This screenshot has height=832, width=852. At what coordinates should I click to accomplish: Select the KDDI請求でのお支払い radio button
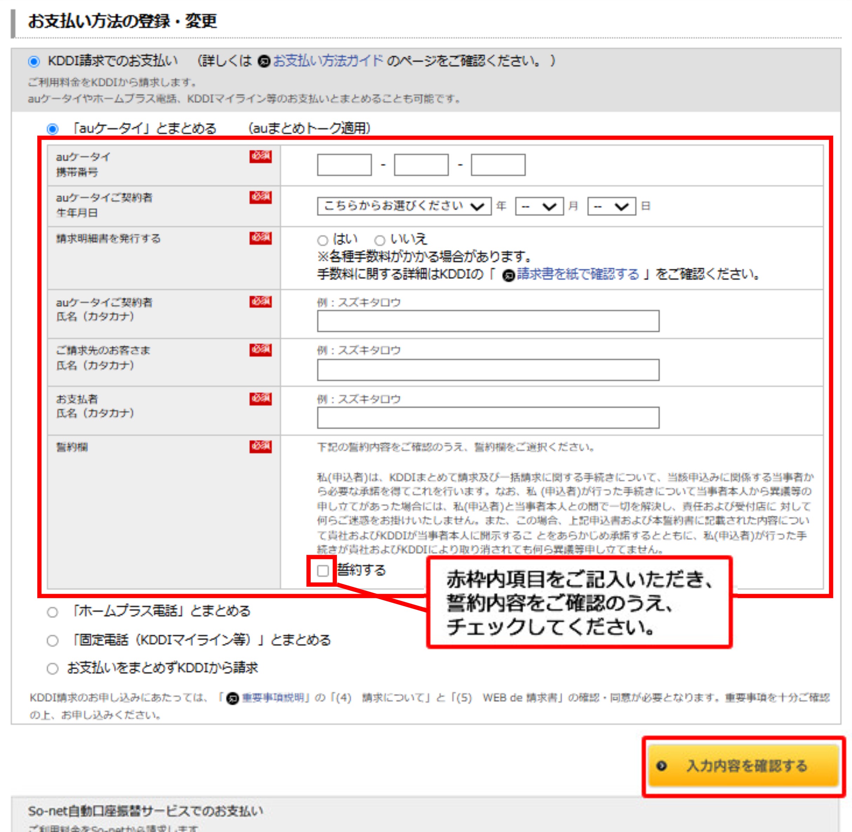click(34, 61)
